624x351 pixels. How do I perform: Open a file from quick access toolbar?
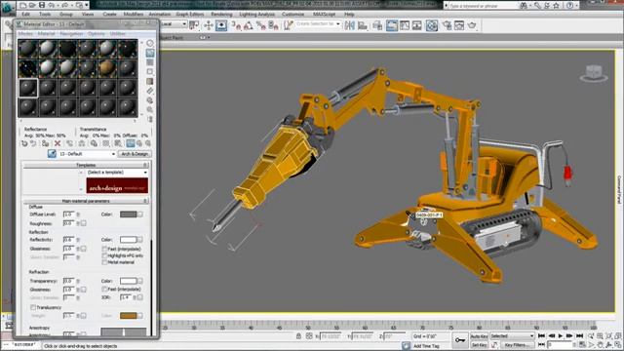tap(32, 6)
